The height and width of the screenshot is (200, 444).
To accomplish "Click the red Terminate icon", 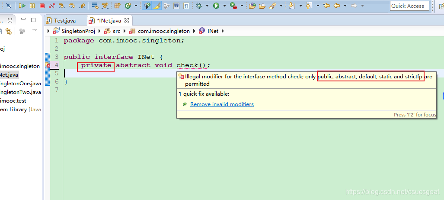I will (42, 6).
